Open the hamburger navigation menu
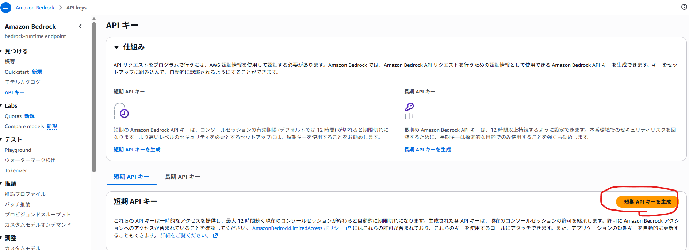This screenshot has width=689, height=250. (5, 7)
